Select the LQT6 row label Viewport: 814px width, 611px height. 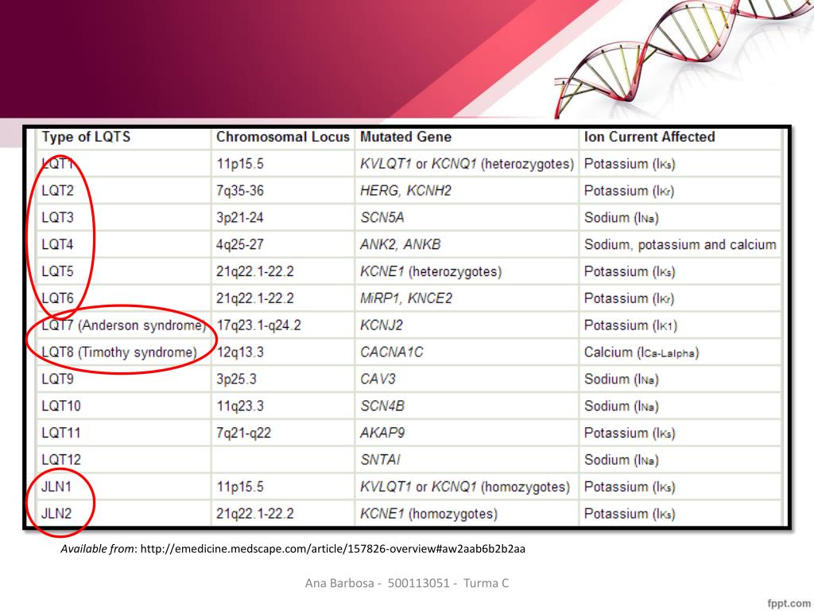point(57,298)
